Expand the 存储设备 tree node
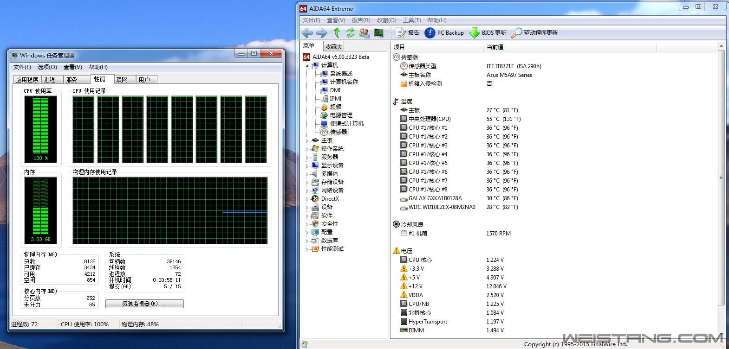 (x=307, y=182)
